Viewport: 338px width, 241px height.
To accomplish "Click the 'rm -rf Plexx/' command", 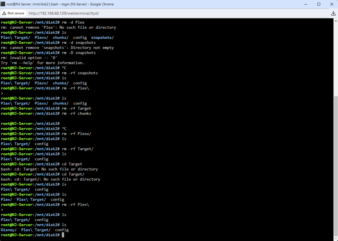I will point(76,134).
